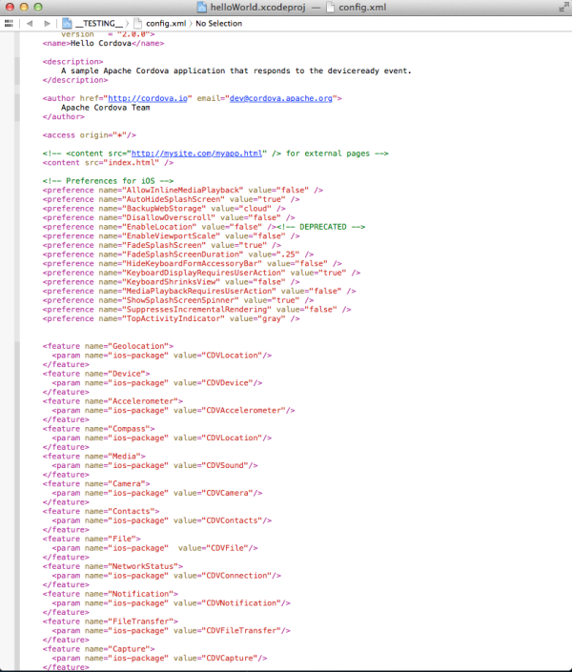The height and width of the screenshot is (672, 572).
Task: Click the Accelerometer feature line
Action: 112,401
